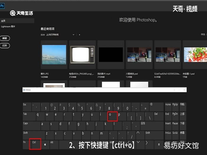Click the 停靠 dock key
Viewport: 207px width, 155px height.
(182, 135)
